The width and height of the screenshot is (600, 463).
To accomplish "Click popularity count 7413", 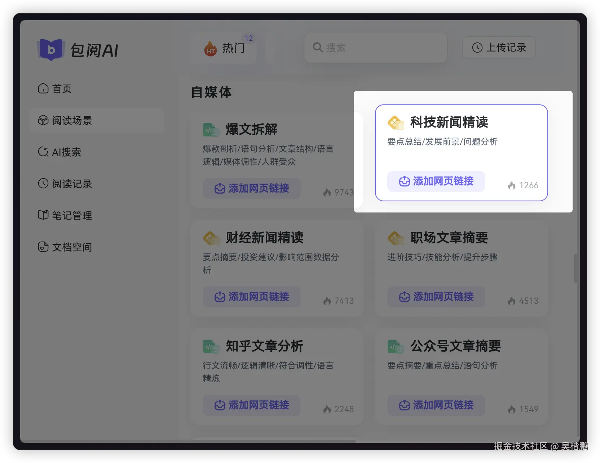I will coord(344,301).
